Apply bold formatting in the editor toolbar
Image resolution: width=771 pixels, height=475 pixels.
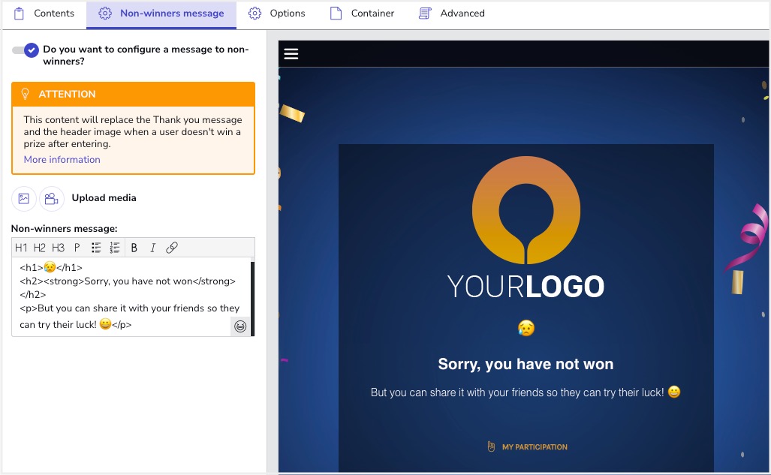(134, 248)
